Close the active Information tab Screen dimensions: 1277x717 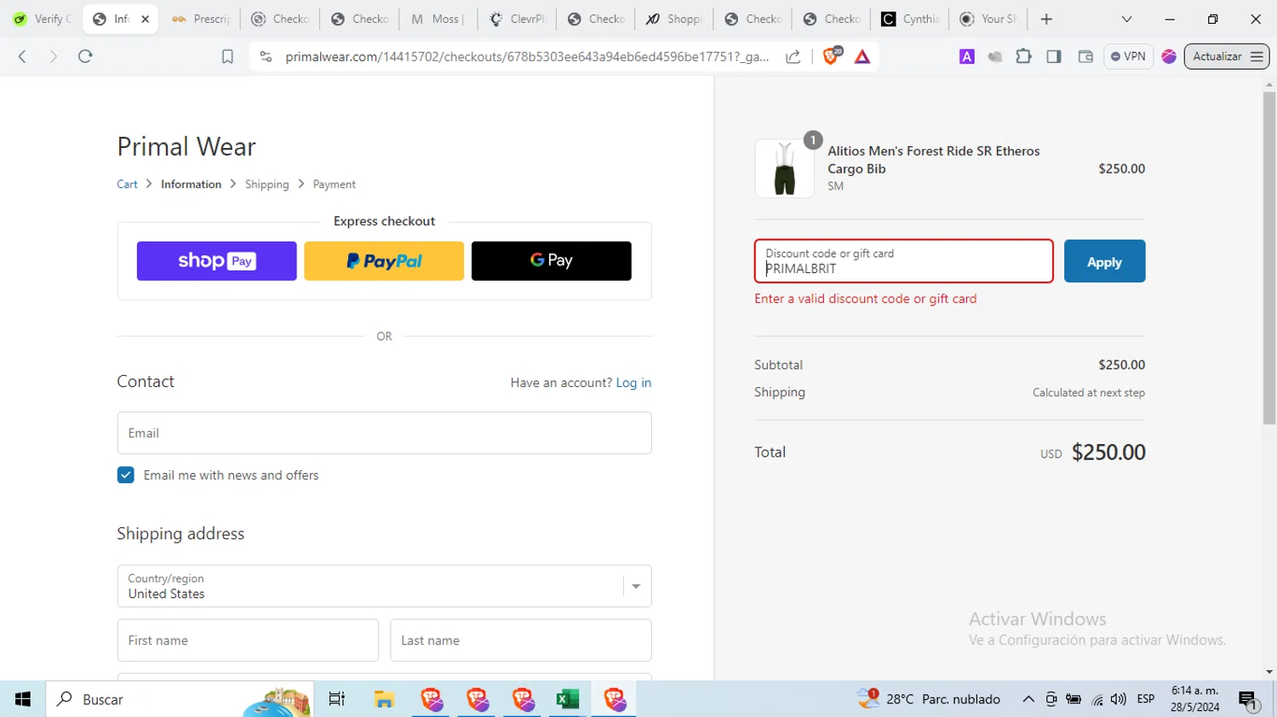tap(146, 19)
